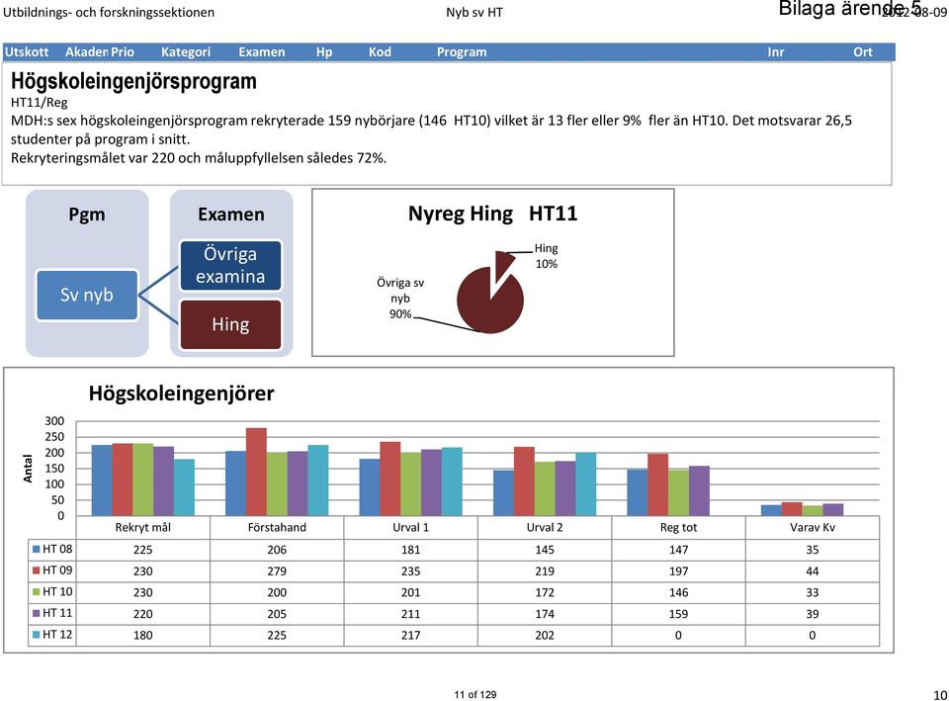Click the Bilaga ärende 5 header text

coord(849,9)
